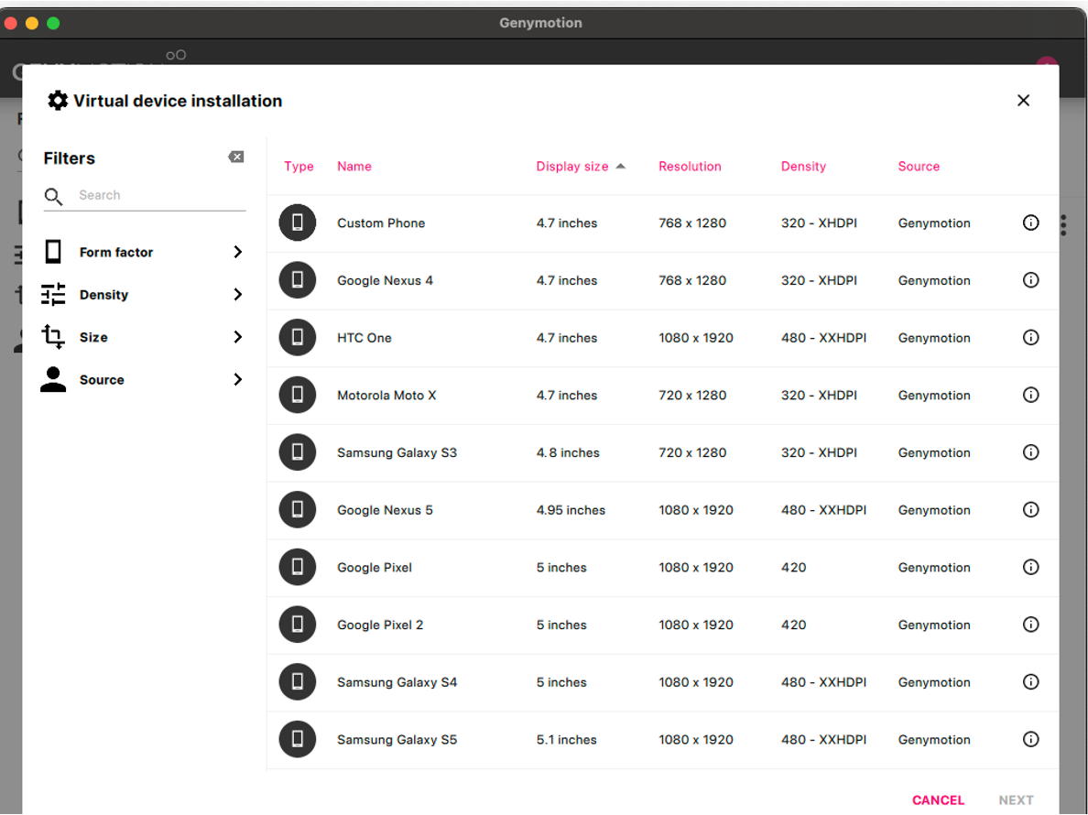Click the Filters heading

(x=70, y=158)
